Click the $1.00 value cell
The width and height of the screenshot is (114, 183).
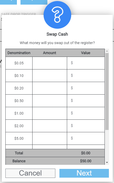pos(86,113)
